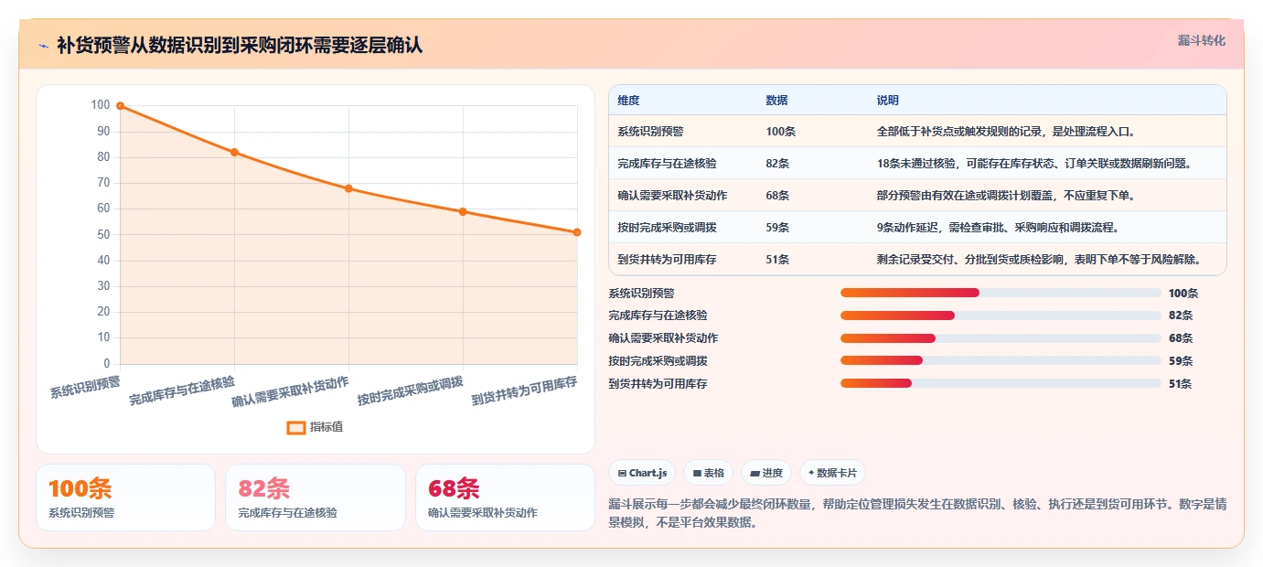The width and height of the screenshot is (1263, 567).
Task: Click y-axis tick label 100
Action: tap(101, 105)
